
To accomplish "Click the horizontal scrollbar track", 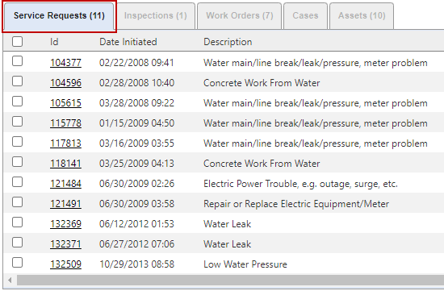I will [x=230, y=281].
